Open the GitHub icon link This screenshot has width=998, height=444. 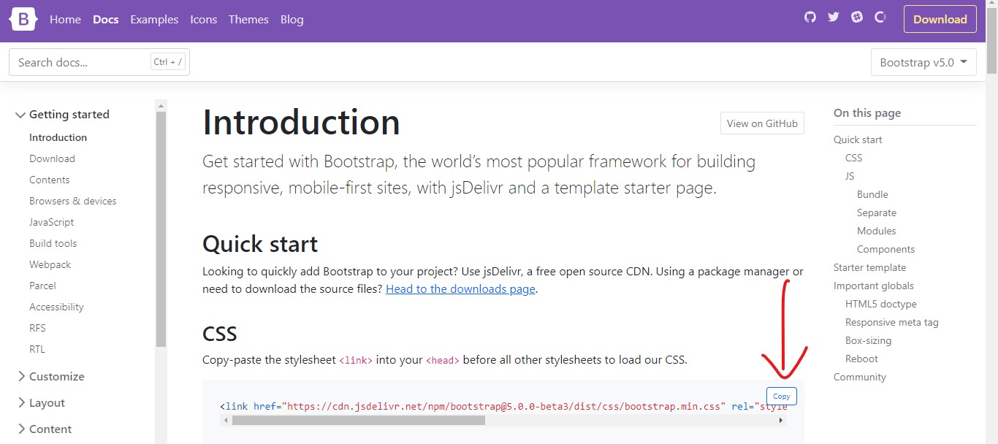tap(810, 17)
